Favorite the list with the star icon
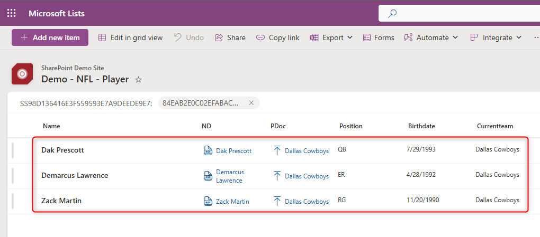 (139, 80)
